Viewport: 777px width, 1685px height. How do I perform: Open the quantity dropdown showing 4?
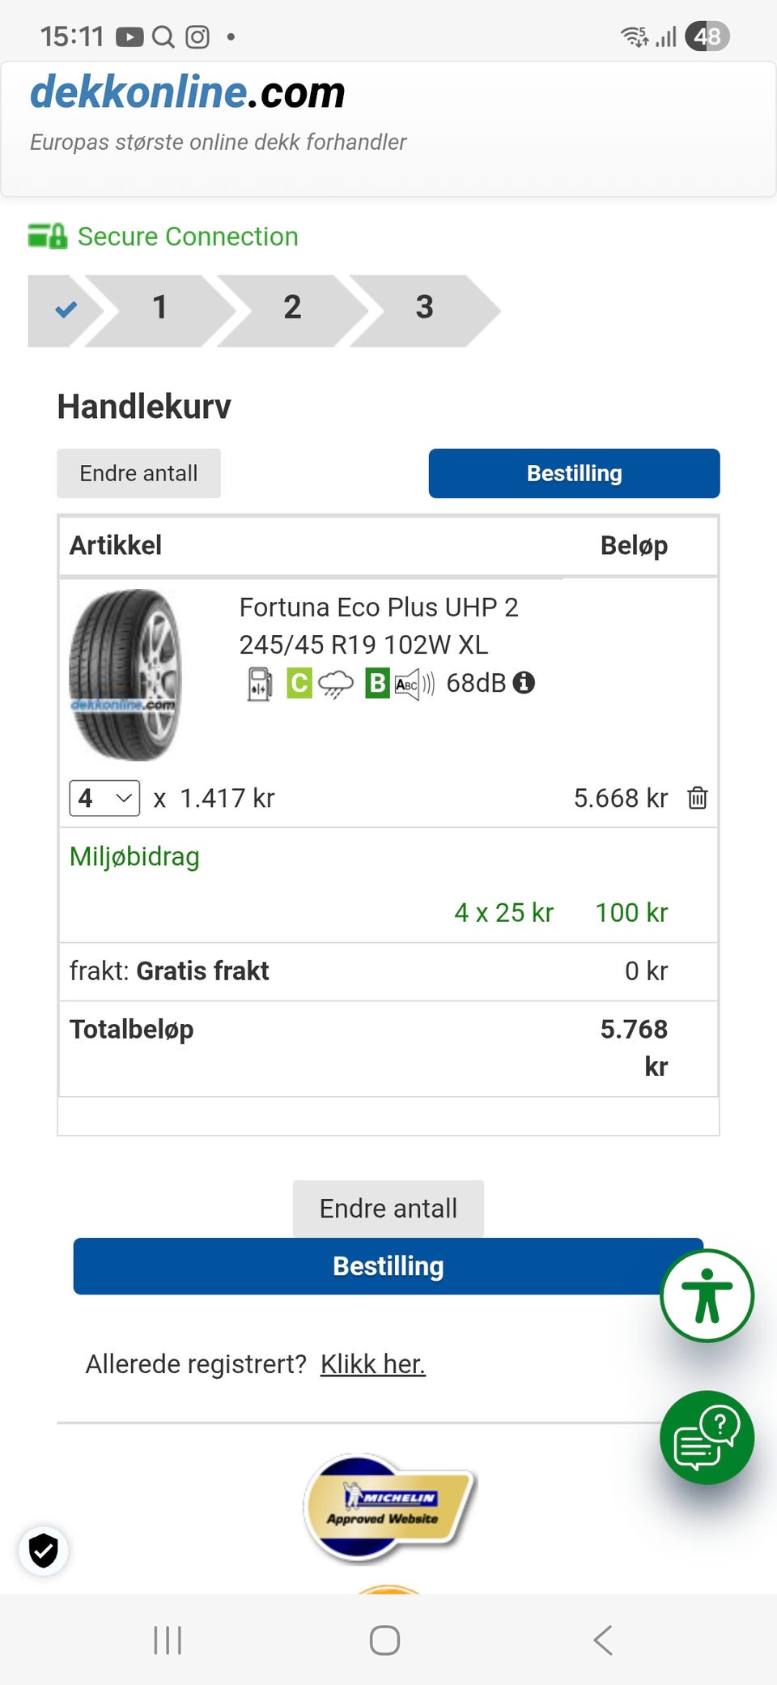point(104,798)
